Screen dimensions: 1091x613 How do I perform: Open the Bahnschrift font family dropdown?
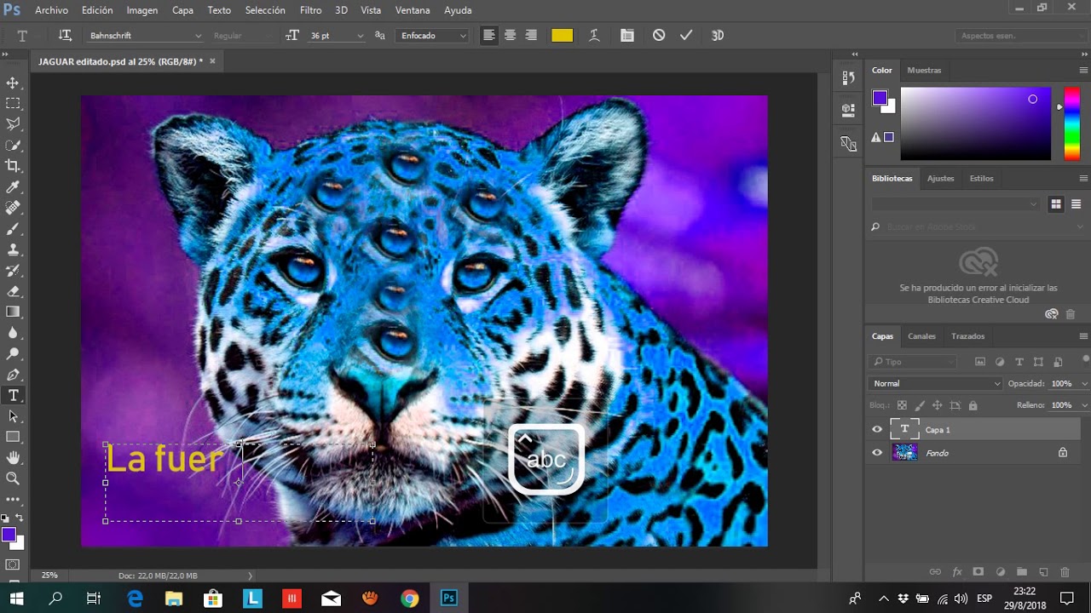click(x=145, y=36)
